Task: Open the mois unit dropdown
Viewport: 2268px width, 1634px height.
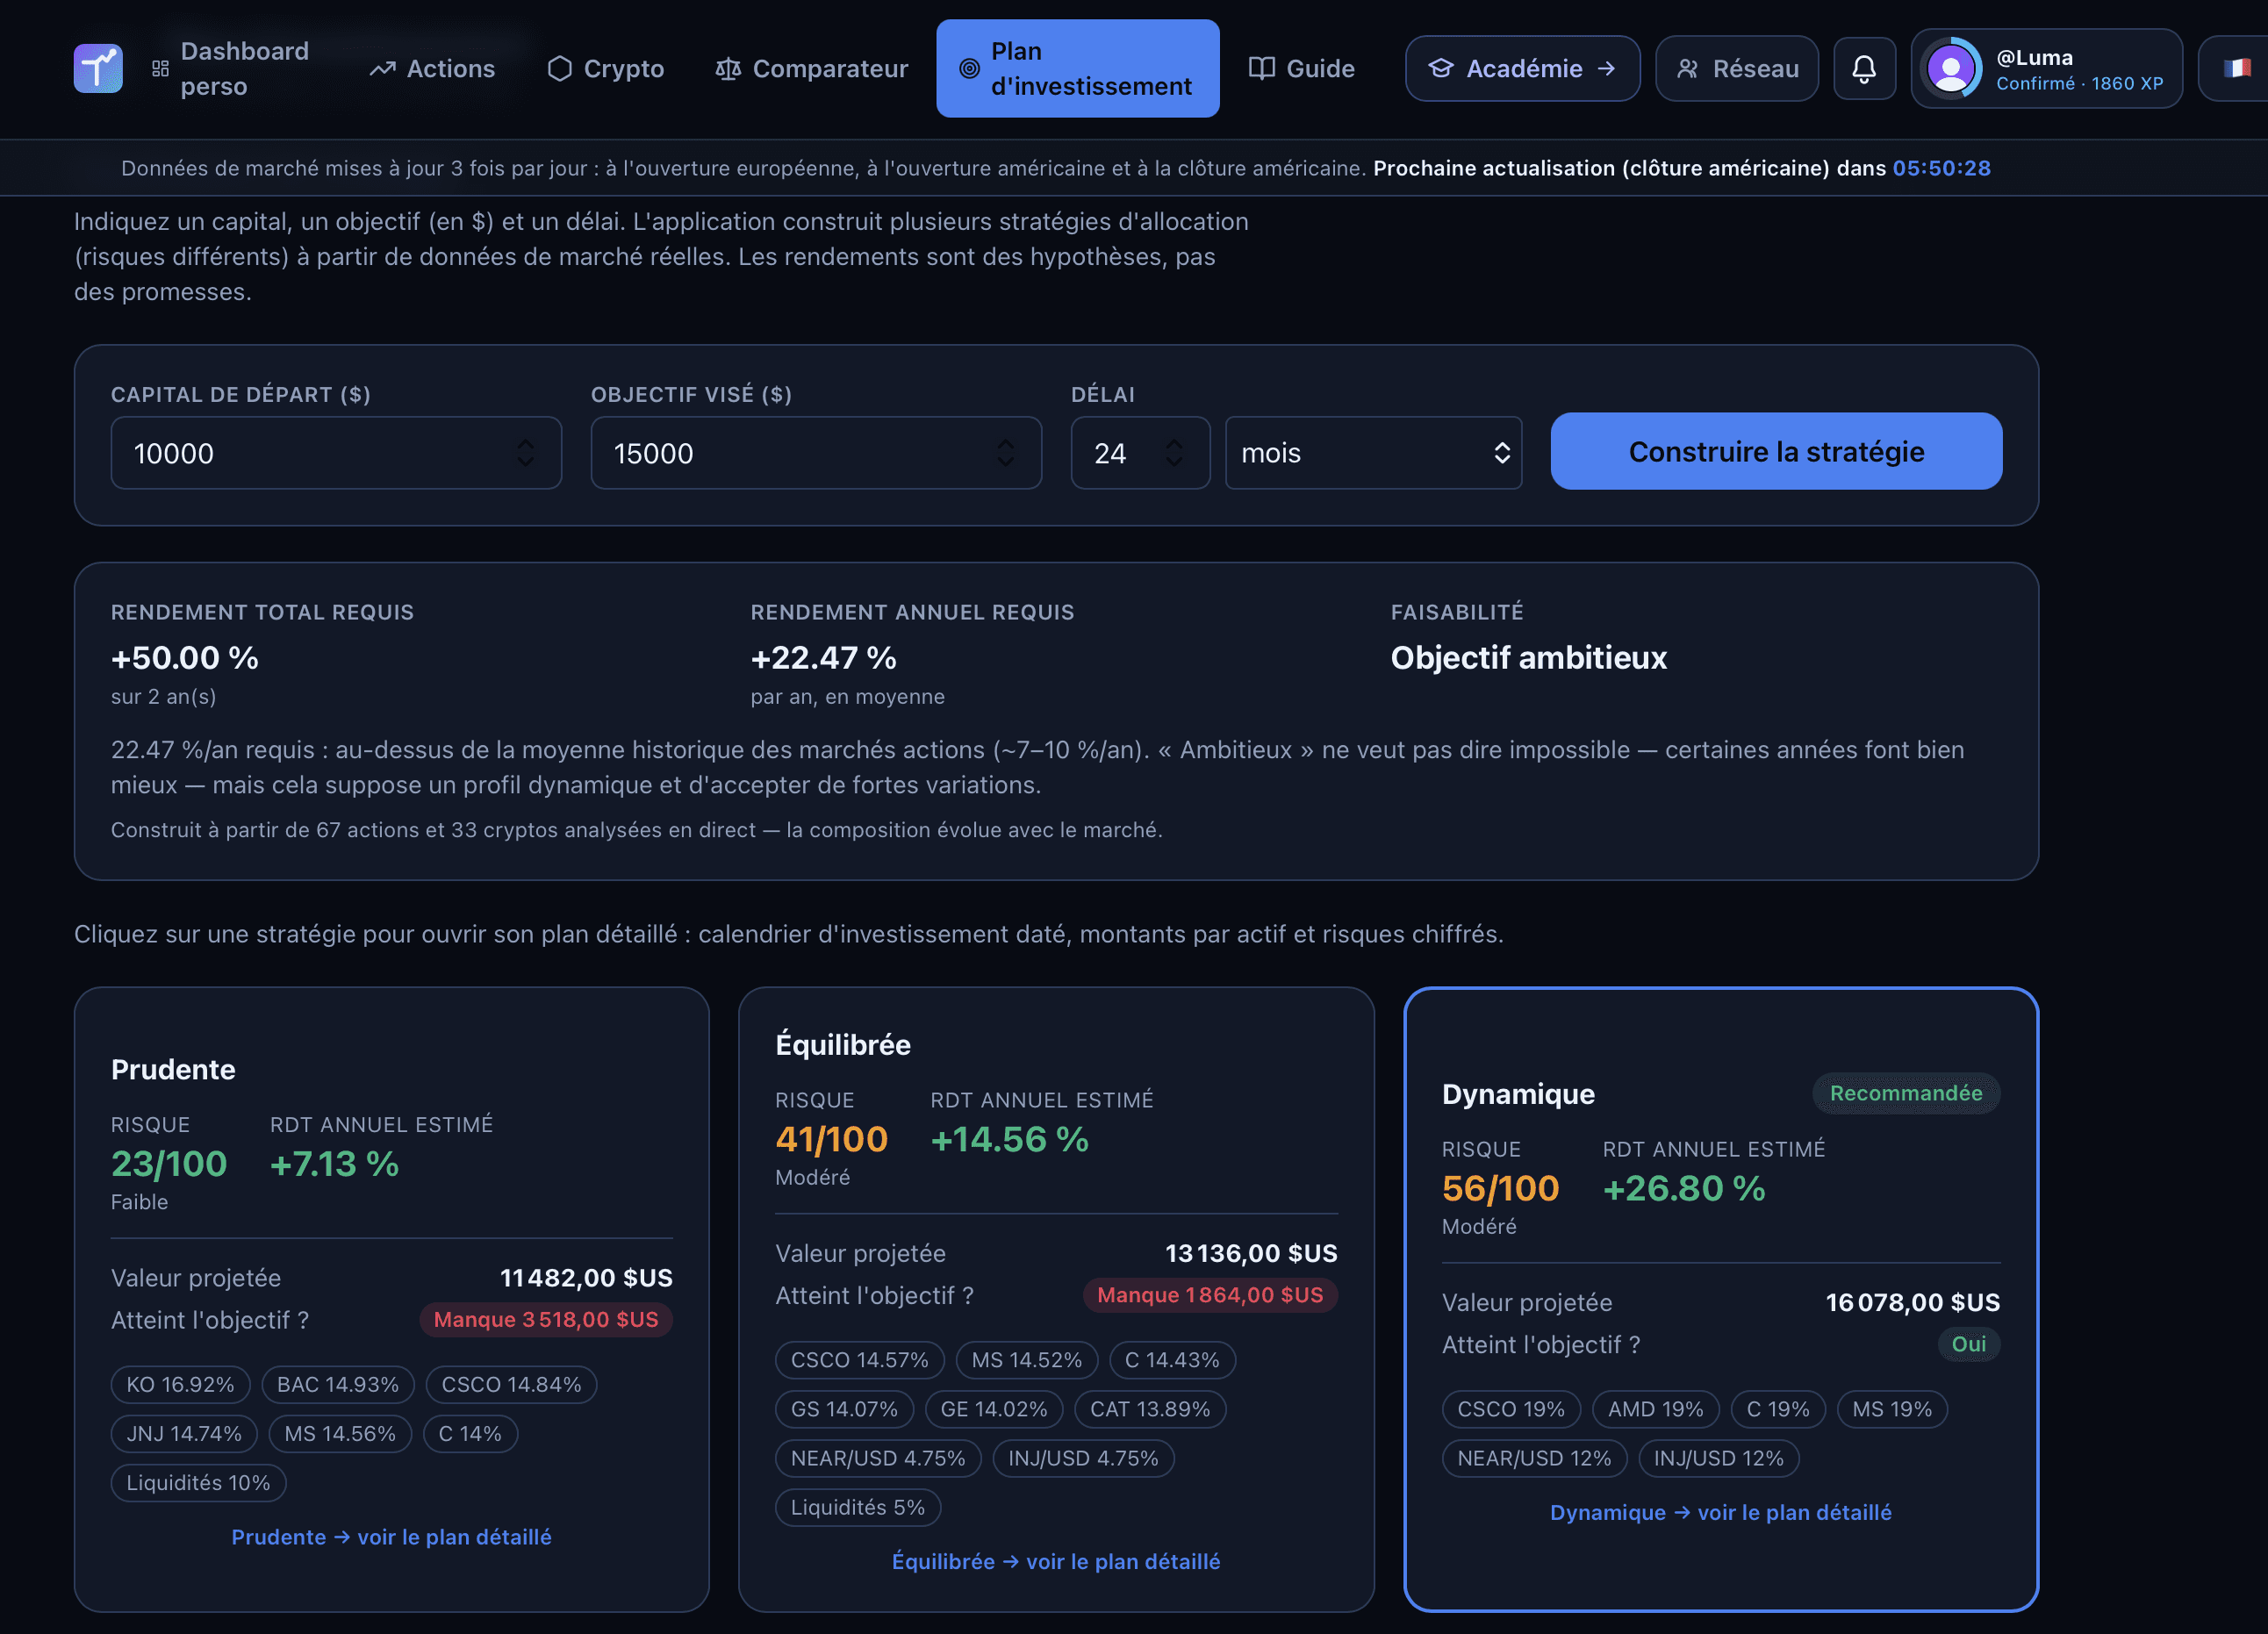Action: [1373, 453]
